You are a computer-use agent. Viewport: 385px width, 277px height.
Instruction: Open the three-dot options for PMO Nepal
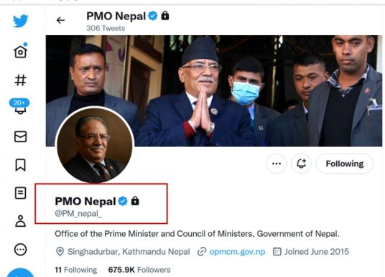pyautogui.click(x=277, y=164)
